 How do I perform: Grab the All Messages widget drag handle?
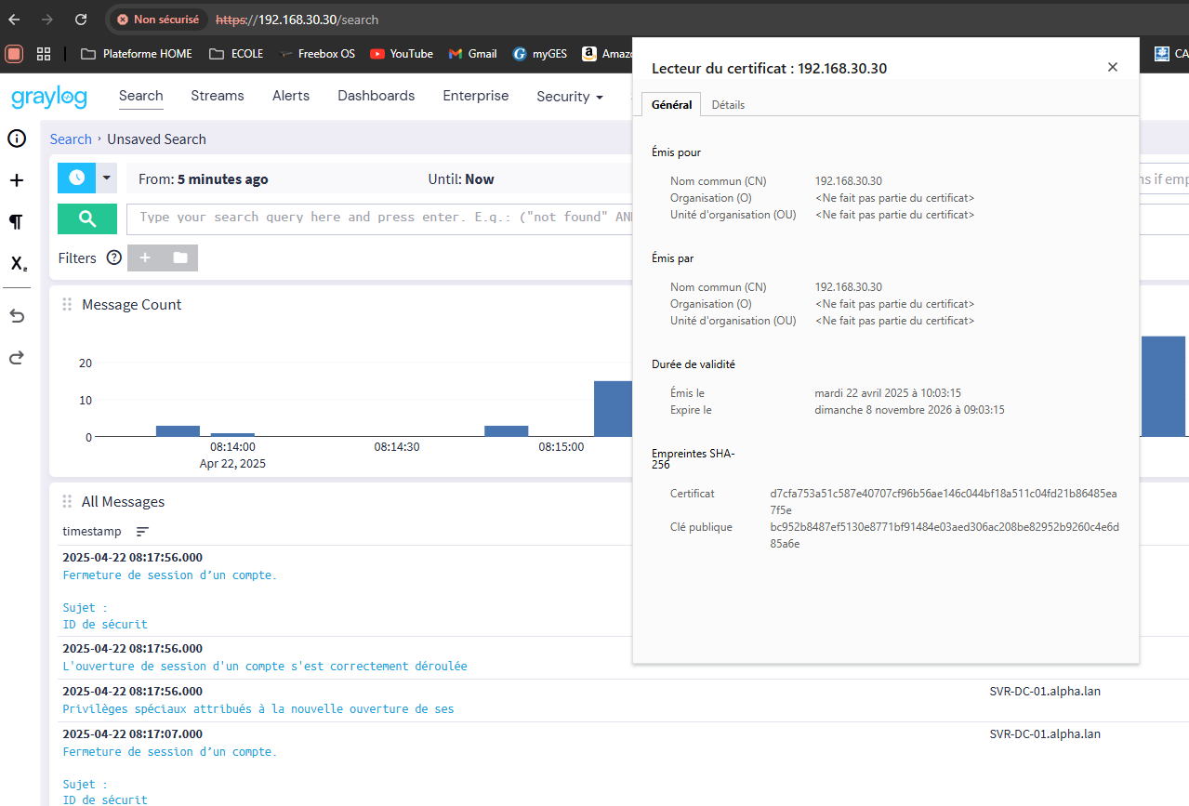(67, 502)
